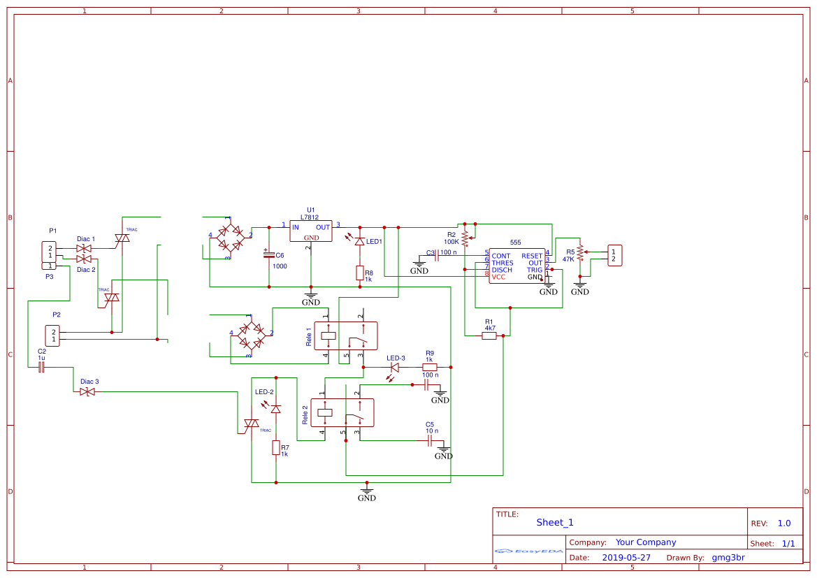Click connector P1 pin header
817x578 pixels.
(49, 253)
